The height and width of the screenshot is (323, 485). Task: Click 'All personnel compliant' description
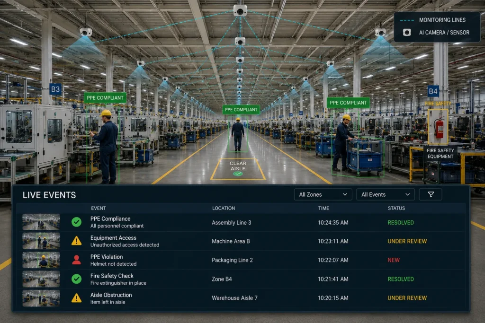click(x=117, y=226)
